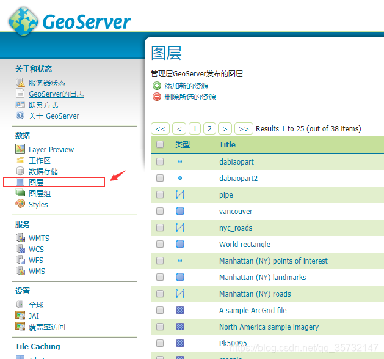Screen dimensions: 384x359
Task: Click the WMS service icon
Action: (20, 271)
